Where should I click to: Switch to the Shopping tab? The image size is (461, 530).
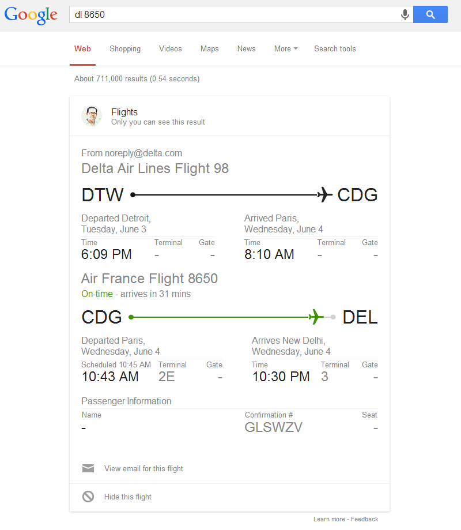click(125, 48)
